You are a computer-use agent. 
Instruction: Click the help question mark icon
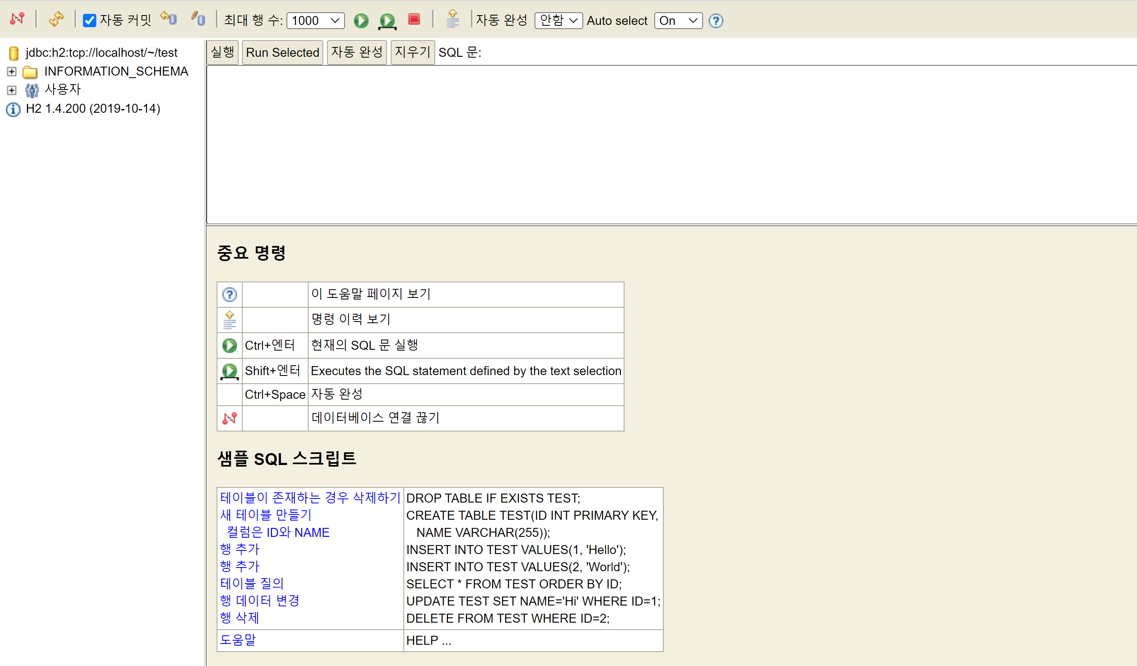(x=716, y=21)
